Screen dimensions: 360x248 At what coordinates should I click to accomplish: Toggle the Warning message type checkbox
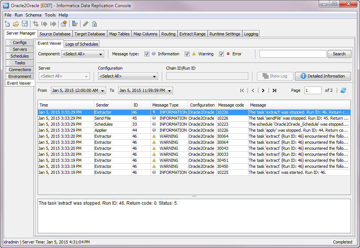click(x=187, y=54)
